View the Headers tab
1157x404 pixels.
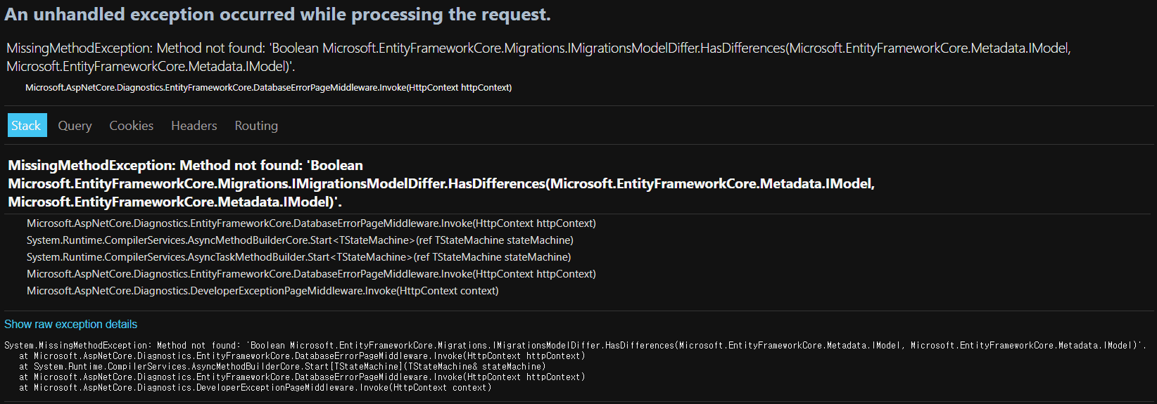coord(194,126)
